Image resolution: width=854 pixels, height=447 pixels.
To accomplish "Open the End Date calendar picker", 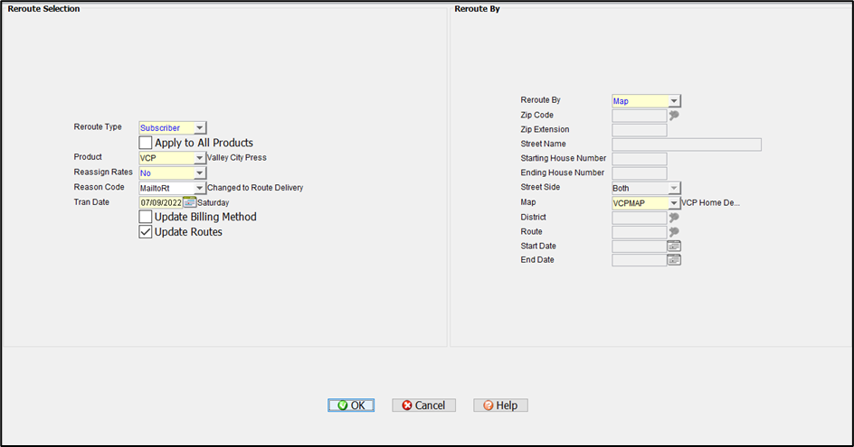I will 674,260.
